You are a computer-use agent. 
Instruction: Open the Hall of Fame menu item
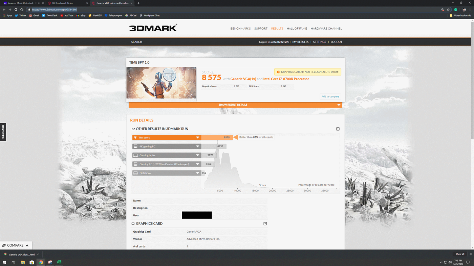(297, 28)
